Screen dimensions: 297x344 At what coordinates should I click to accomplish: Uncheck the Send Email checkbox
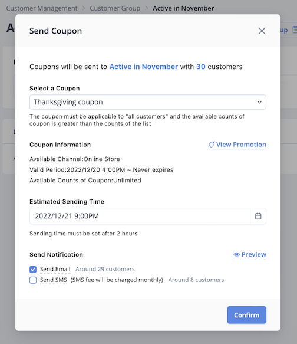pos(33,269)
